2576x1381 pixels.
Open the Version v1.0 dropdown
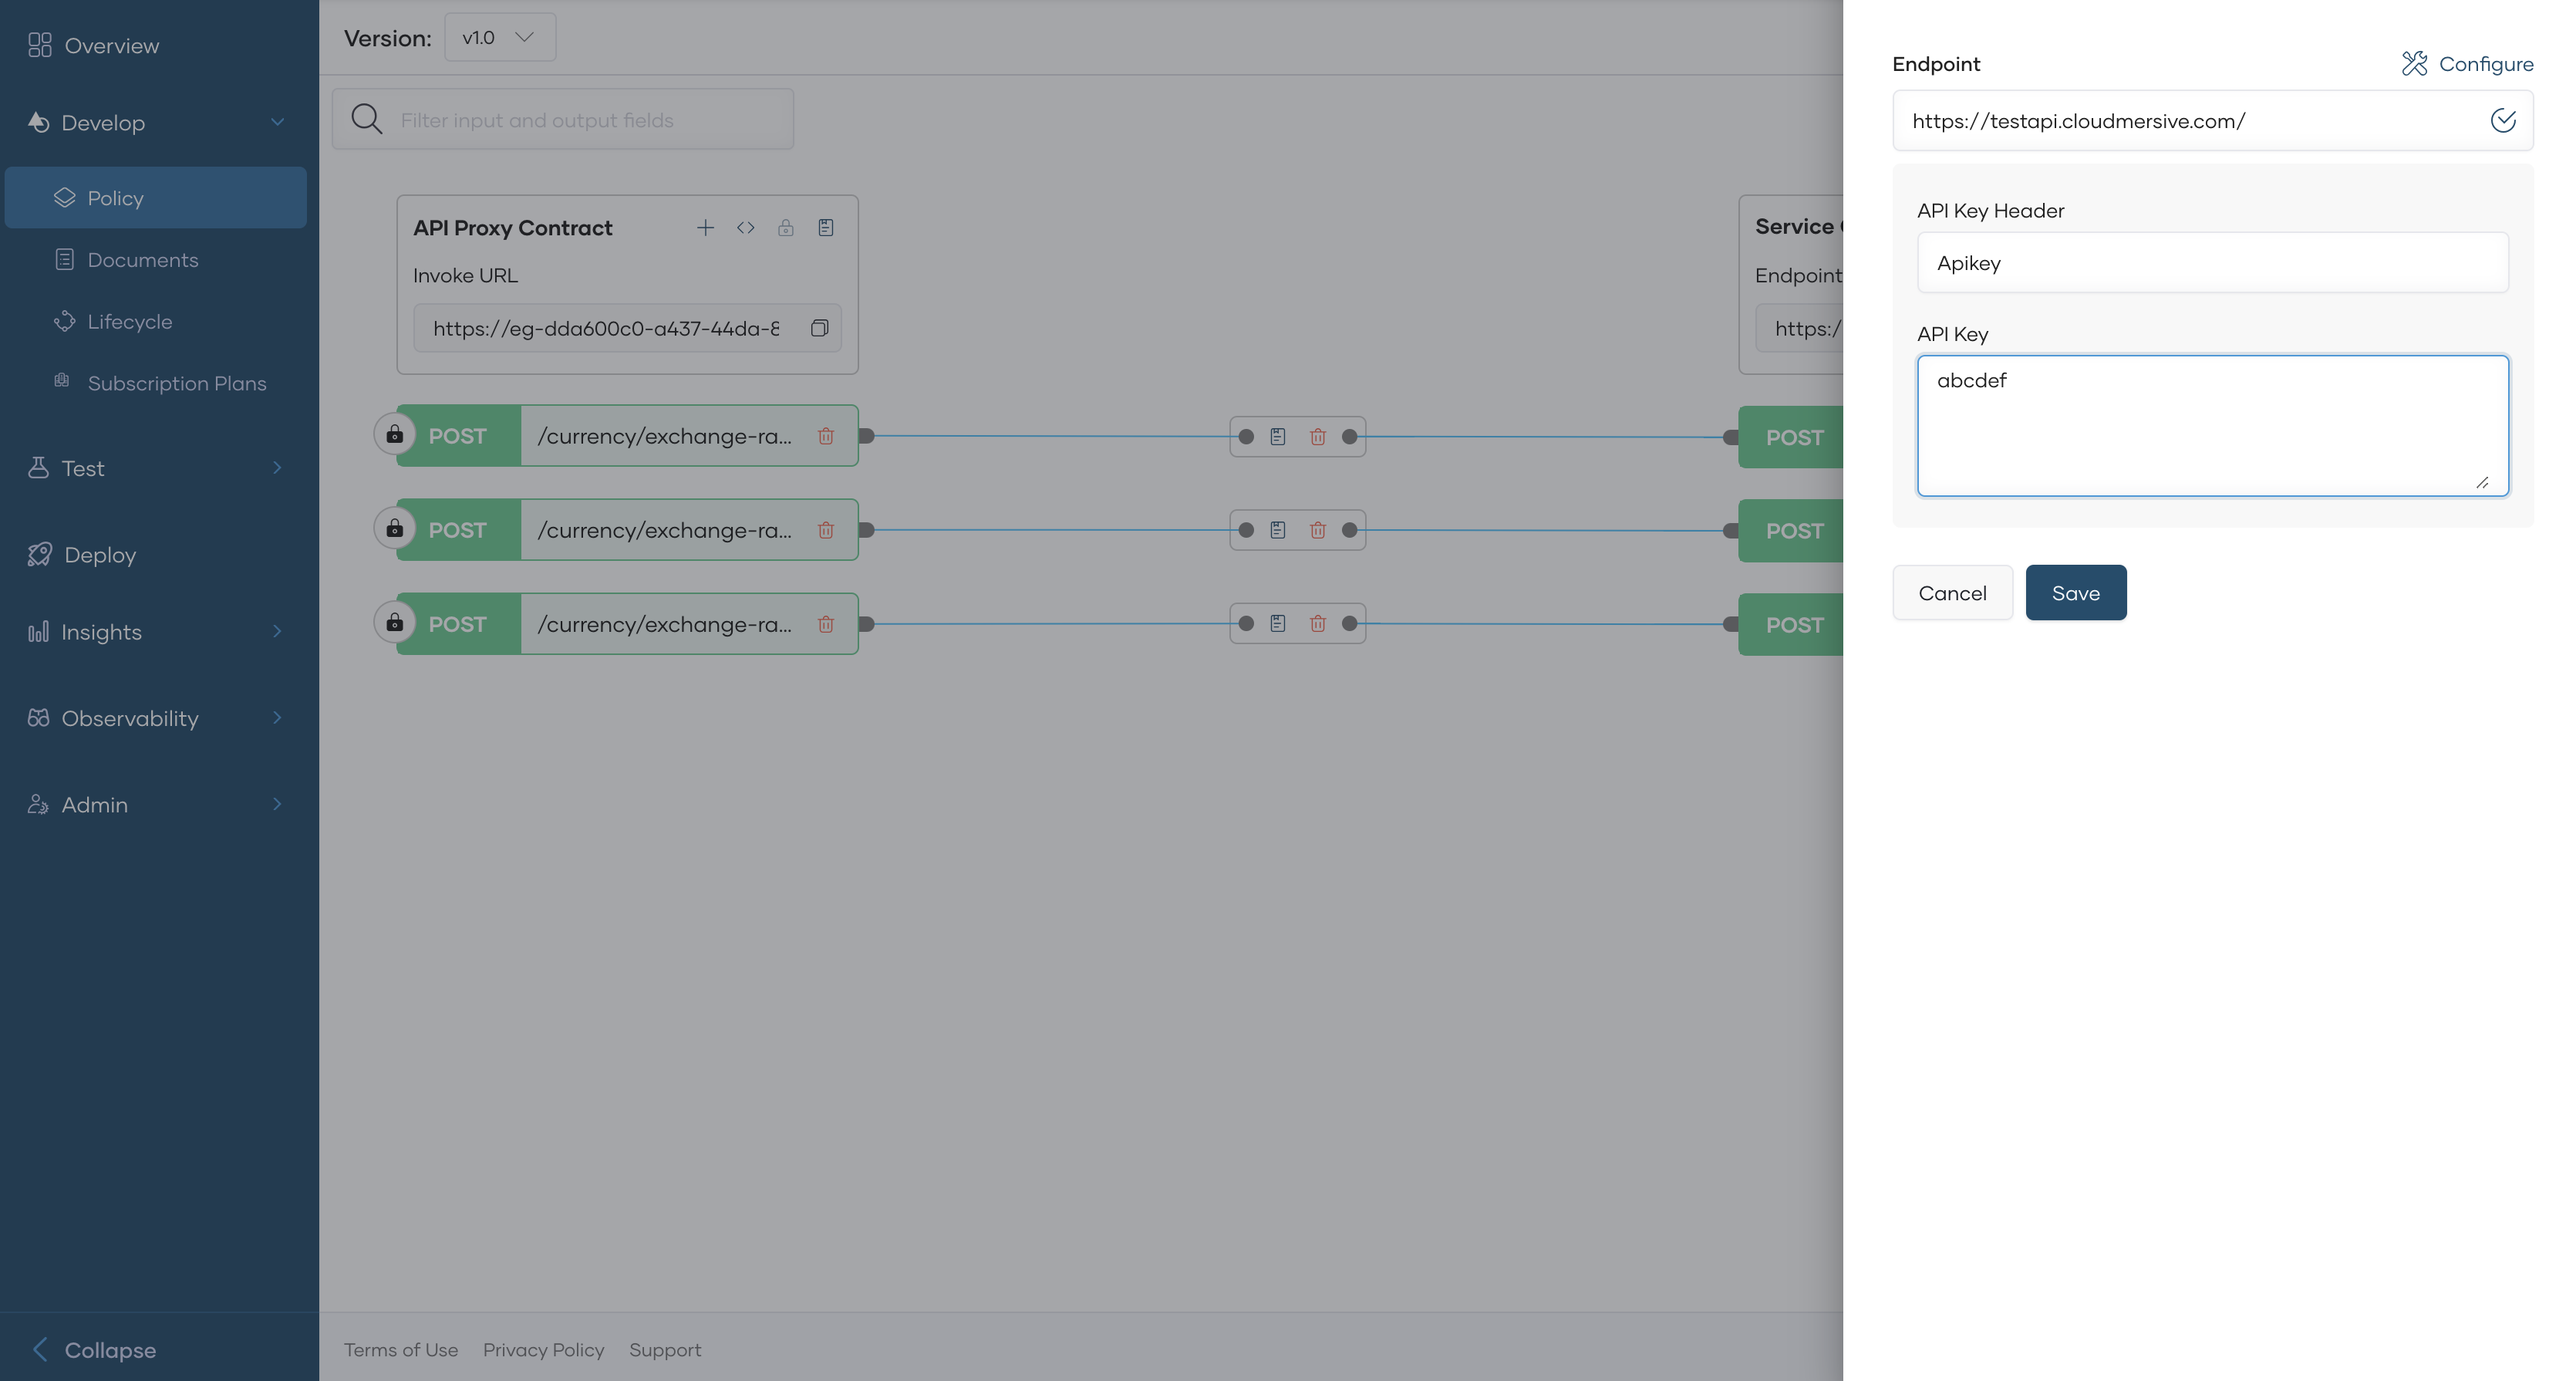(x=499, y=37)
